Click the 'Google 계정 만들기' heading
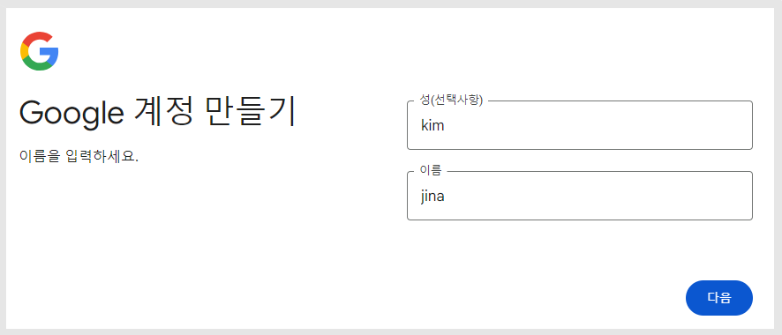 [x=158, y=114]
